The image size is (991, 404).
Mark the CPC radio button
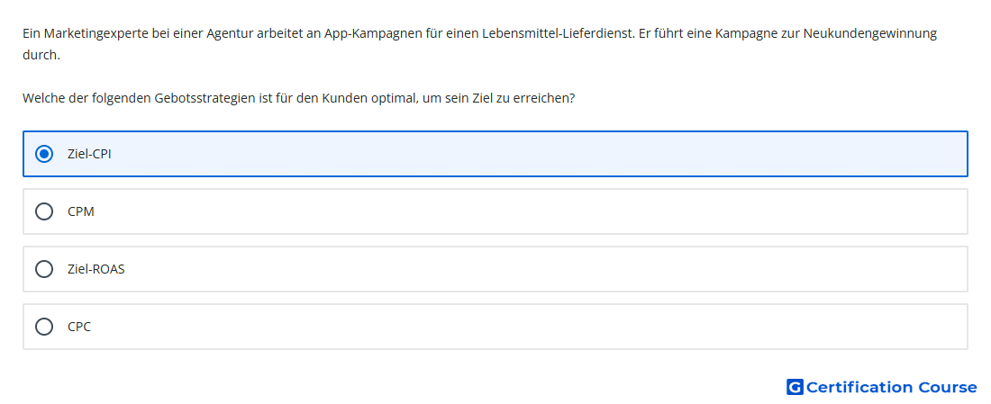tap(44, 327)
